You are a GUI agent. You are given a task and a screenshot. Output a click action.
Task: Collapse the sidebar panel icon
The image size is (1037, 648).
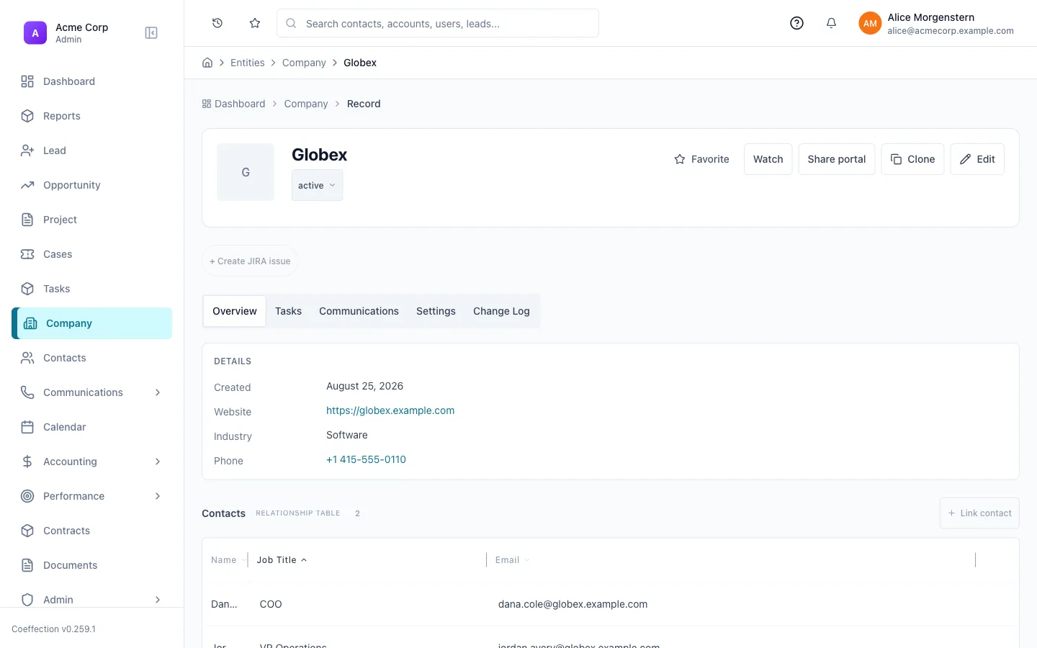[x=151, y=33]
